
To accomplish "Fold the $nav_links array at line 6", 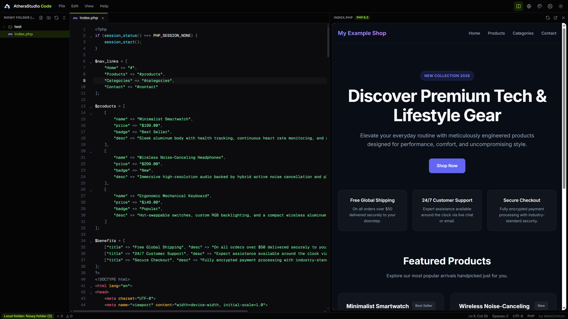I will click(91, 62).
